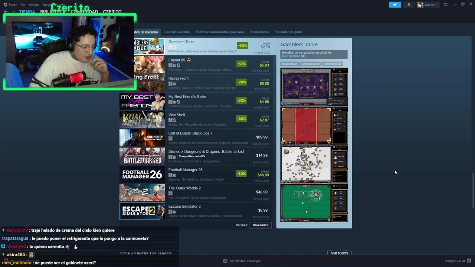This screenshot has height=267, width=475.
Task: Select the Administración tag in the preview panel
Action: (x=332, y=64)
